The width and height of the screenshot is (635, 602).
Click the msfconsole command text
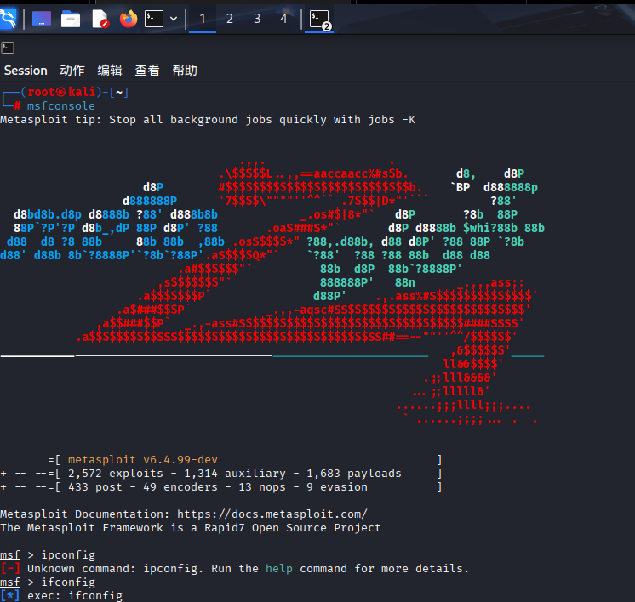tap(60, 106)
